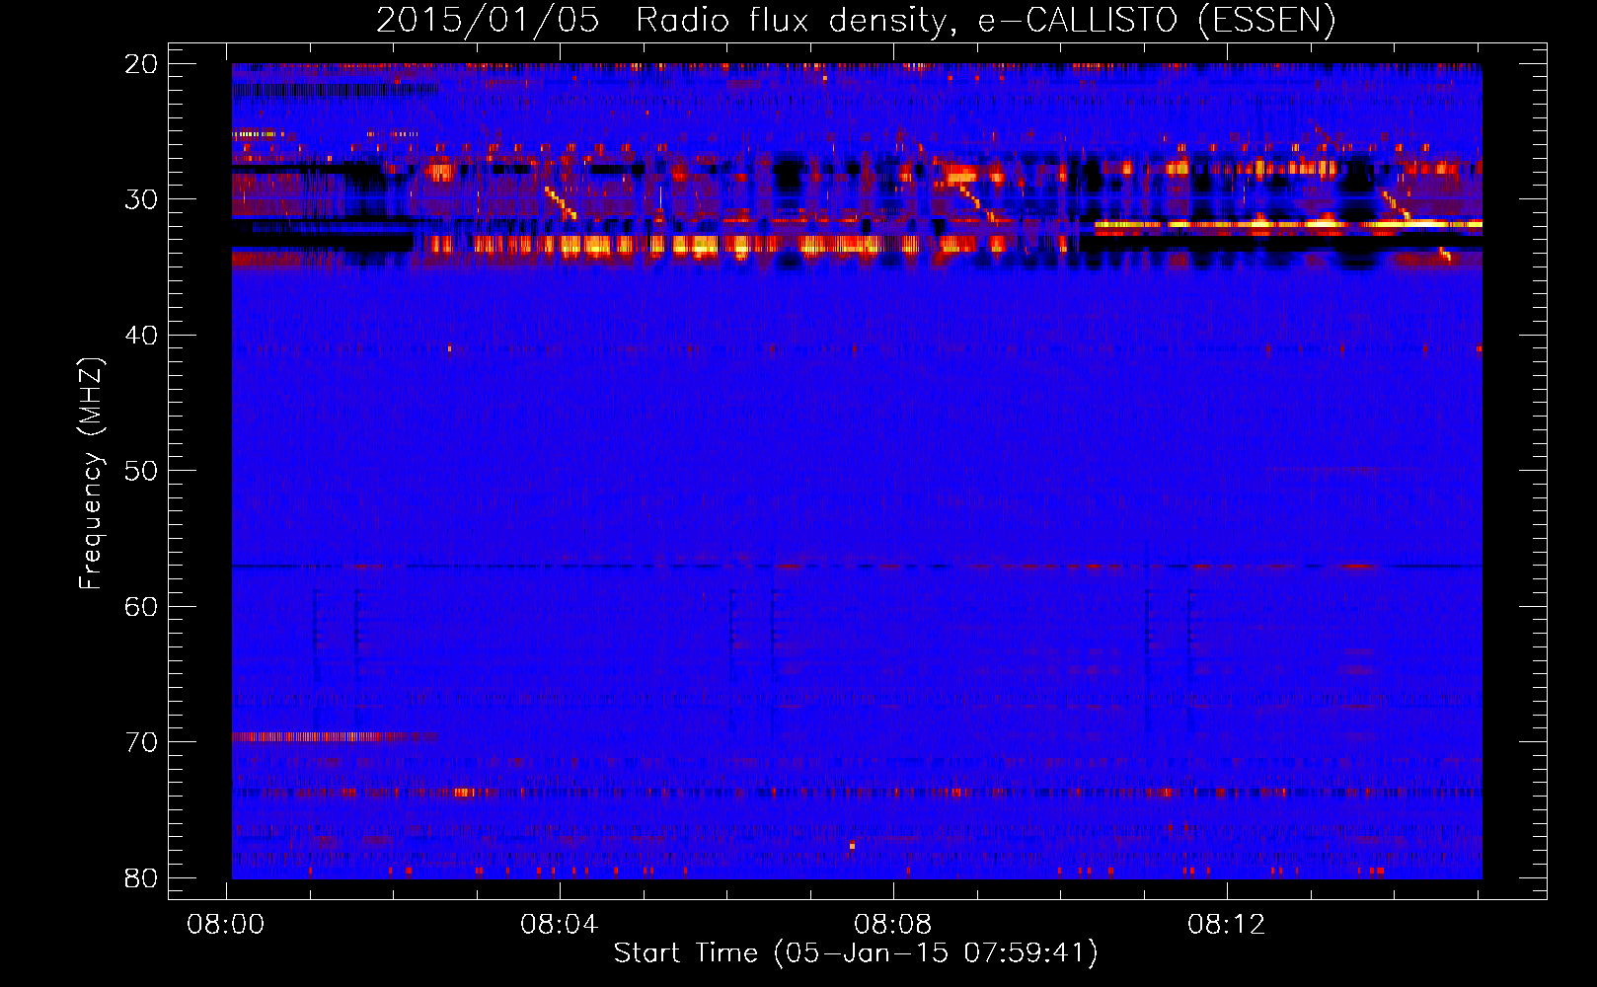Image resolution: width=1597 pixels, height=987 pixels.
Task: Select the "08:12" time tick label
Action: pos(1227,925)
